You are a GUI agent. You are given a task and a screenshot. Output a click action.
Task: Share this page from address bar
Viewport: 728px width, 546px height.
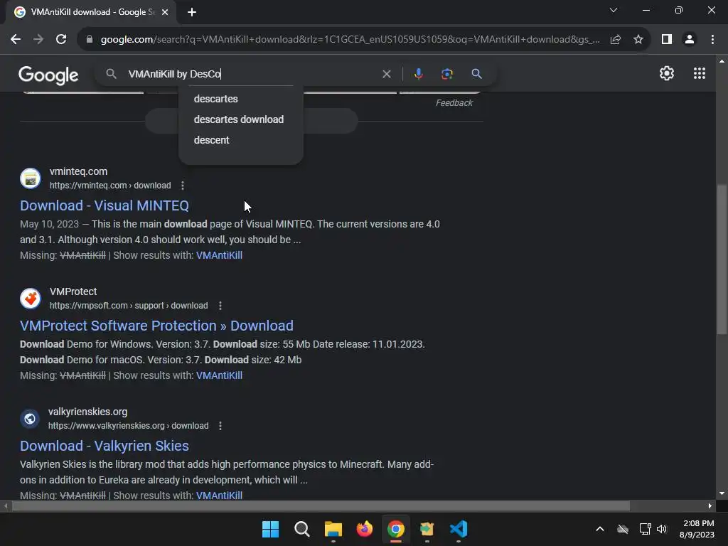[x=616, y=40]
